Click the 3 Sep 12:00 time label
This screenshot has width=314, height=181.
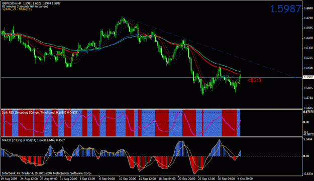87,179
